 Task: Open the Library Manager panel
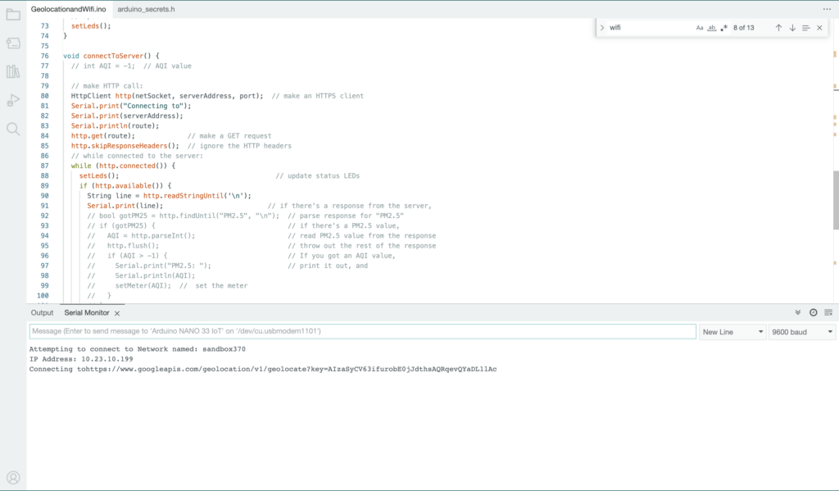[11, 71]
